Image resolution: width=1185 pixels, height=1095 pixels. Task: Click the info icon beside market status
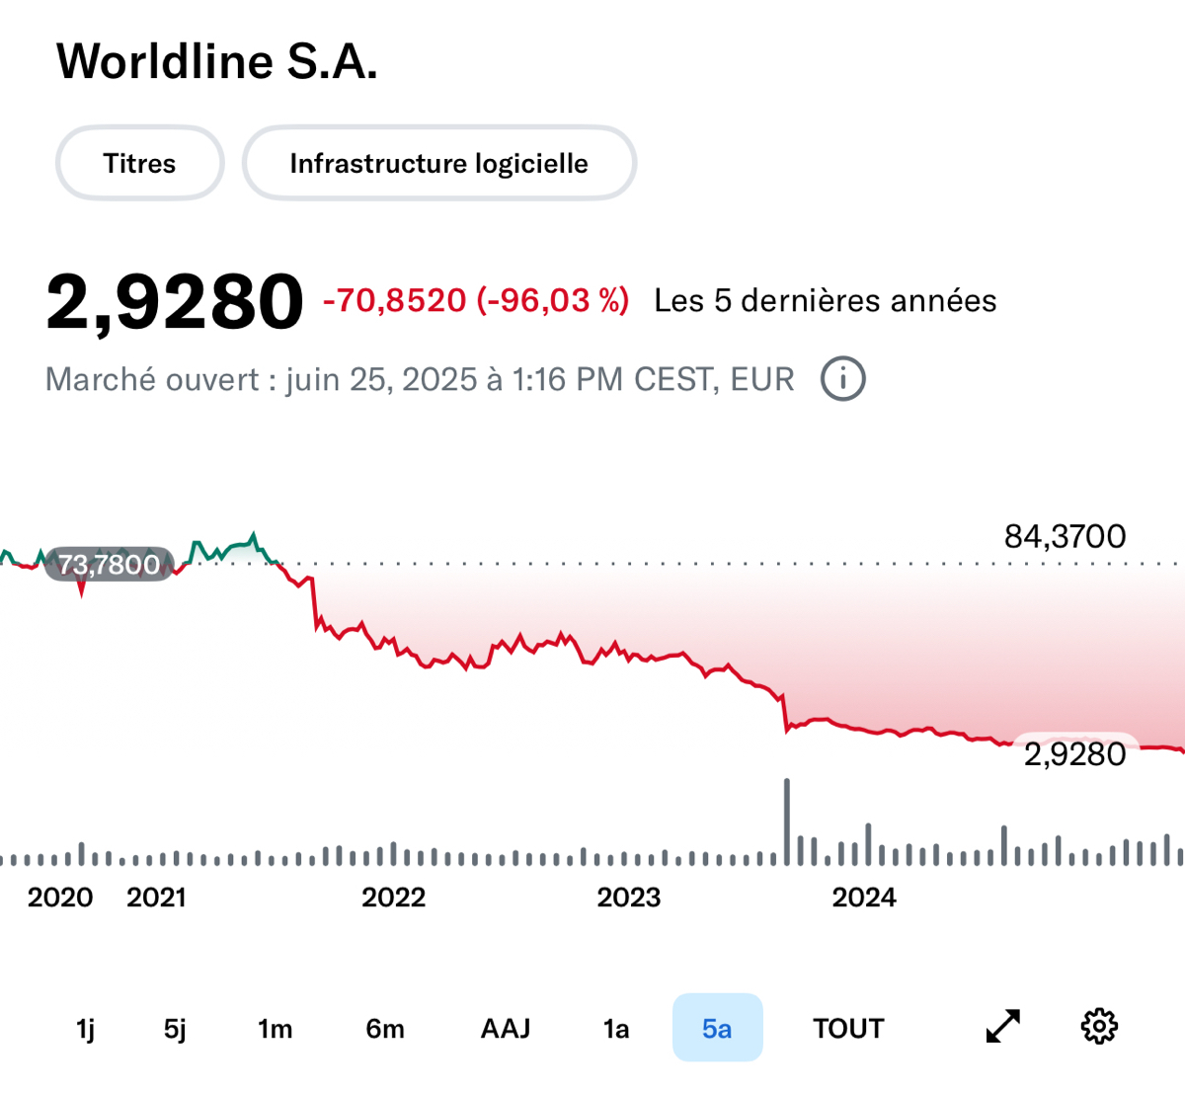pyautogui.click(x=843, y=379)
